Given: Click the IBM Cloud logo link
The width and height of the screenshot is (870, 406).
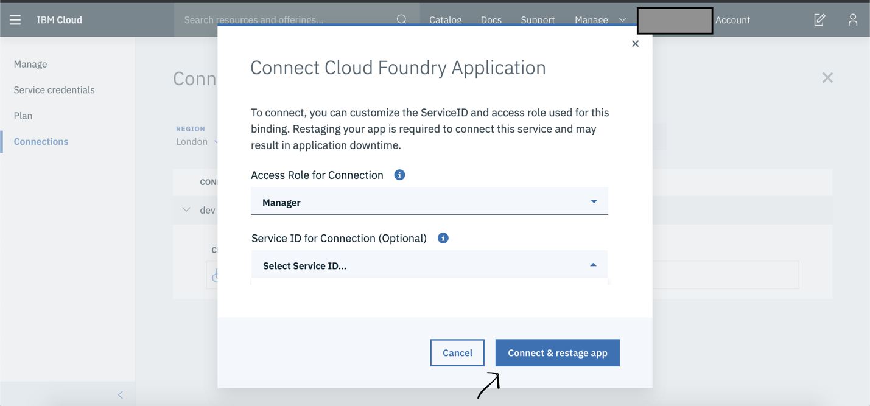Looking at the screenshot, I should coord(59,19).
